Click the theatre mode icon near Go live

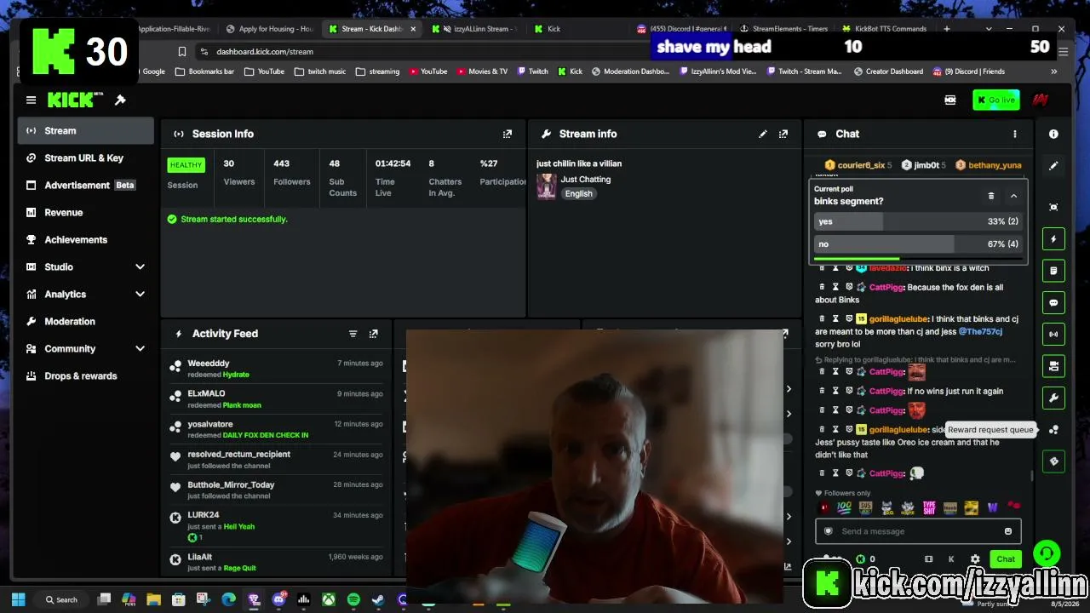pyautogui.click(x=950, y=100)
